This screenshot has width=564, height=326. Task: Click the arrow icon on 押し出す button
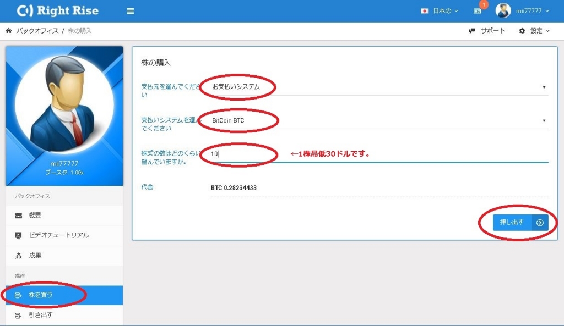(540, 223)
